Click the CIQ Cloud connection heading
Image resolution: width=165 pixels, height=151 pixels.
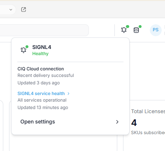coord(41,69)
